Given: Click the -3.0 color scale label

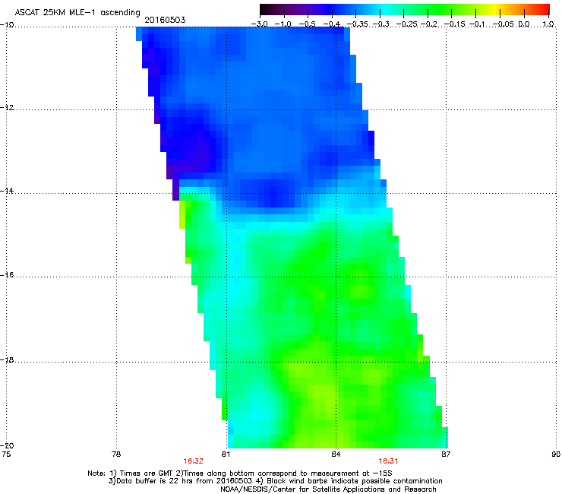Looking at the screenshot, I should click(259, 24).
